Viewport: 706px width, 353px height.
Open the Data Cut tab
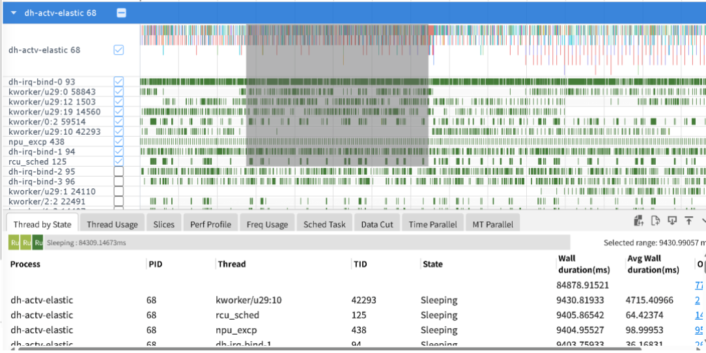pyautogui.click(x=377, y=224)
